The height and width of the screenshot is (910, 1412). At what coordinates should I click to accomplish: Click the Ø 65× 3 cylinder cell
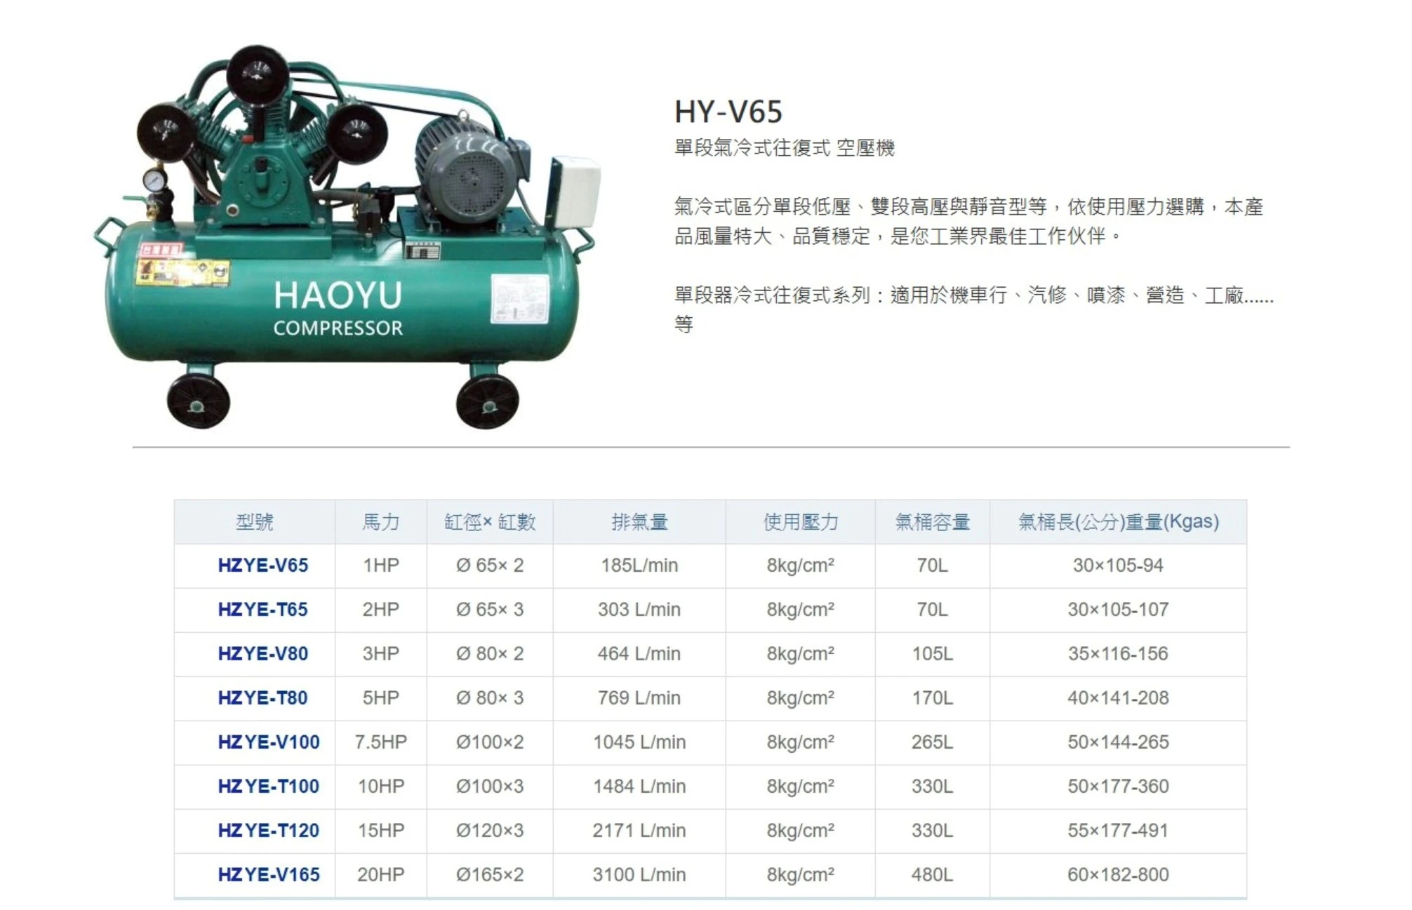point(489,610)
